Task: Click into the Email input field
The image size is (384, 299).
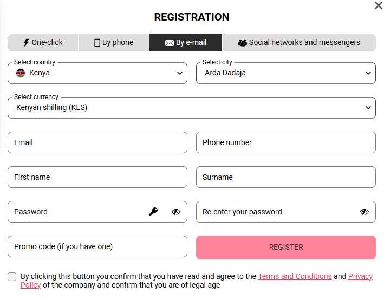Action: coord(97,142)
